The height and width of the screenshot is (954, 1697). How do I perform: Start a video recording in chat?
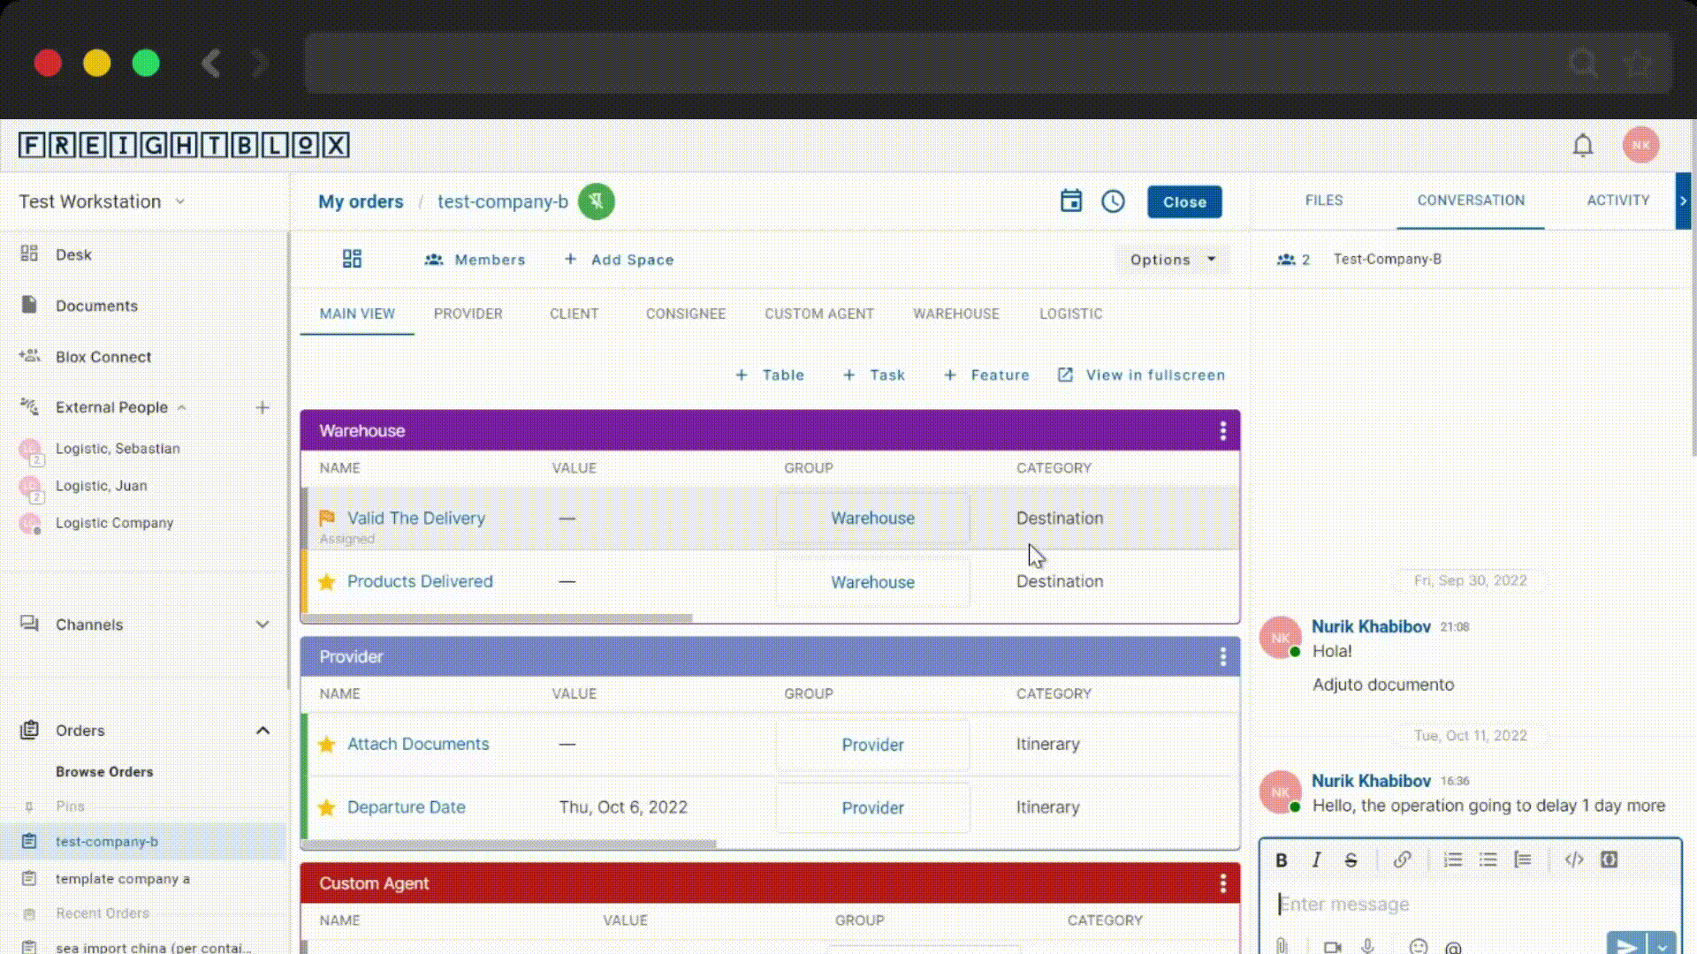click(1332, 947)
